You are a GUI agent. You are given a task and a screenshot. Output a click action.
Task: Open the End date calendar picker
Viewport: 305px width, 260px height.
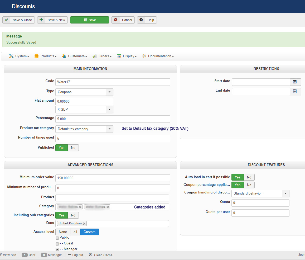point(295,92)
